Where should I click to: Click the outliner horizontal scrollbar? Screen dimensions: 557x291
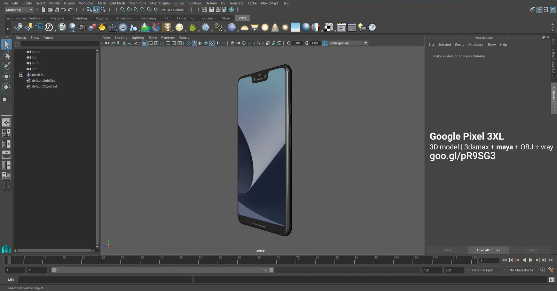(x=55, y=250)
